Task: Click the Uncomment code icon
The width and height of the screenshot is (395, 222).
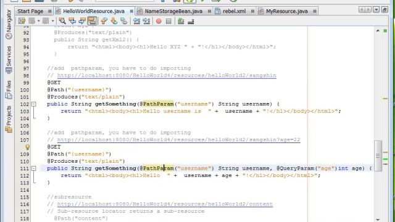Action: pos(191,21)
